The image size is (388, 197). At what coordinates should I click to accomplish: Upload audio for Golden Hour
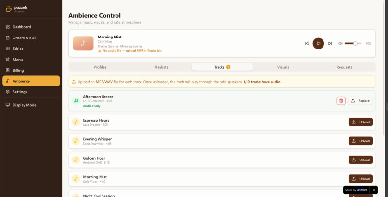pyautogui.click(x=361, y=160)
